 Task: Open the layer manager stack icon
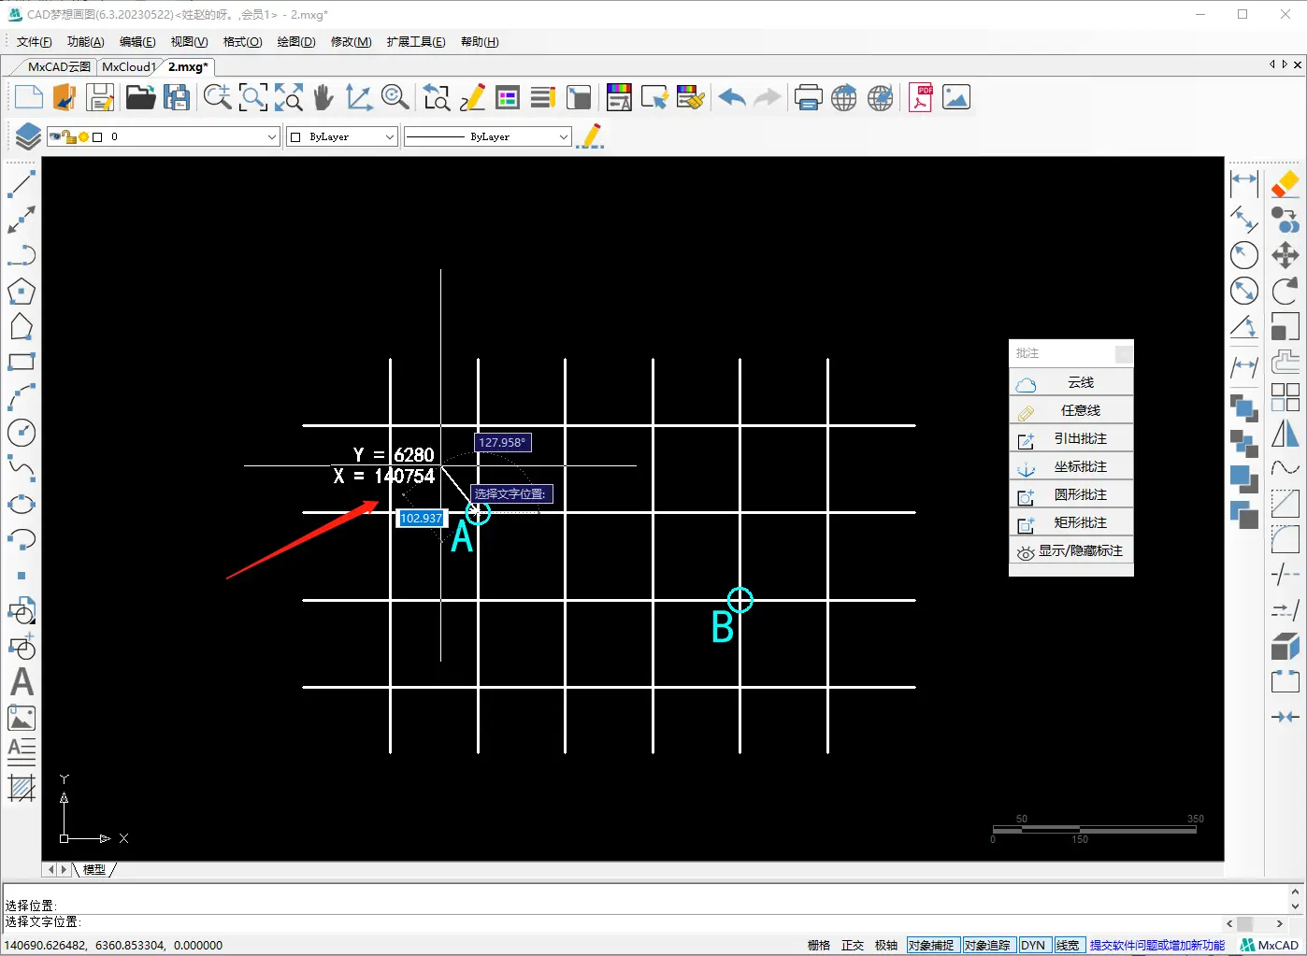point(27,136)
